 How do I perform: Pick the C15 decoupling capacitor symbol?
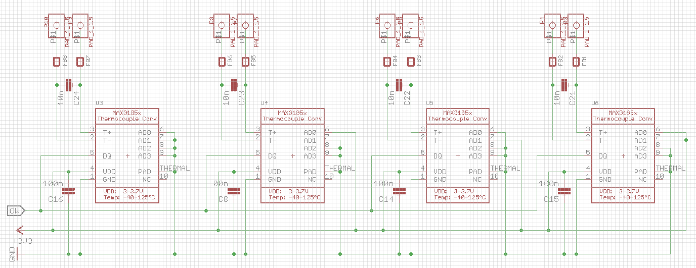pyautogui.click(x=564, y=191)
